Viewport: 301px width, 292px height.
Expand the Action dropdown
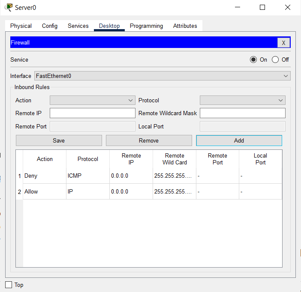click(x=92, y=100)
